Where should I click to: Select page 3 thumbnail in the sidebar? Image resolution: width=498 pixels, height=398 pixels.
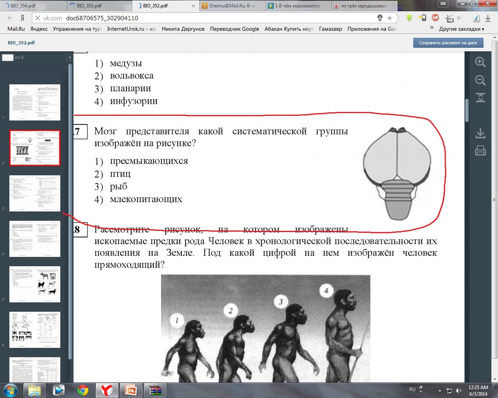[x=35, y=193]
